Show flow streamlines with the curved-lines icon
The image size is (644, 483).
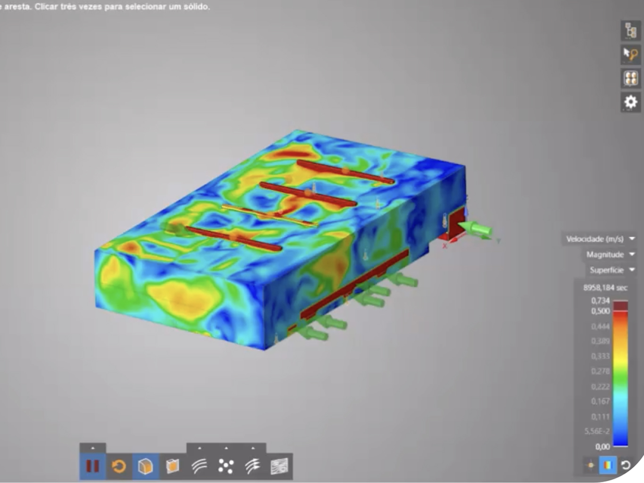pyautogui.click(x=200, y=466)
